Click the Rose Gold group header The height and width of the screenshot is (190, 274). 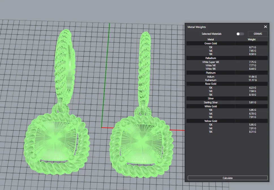pyautogui.click(x=211, y=84)
